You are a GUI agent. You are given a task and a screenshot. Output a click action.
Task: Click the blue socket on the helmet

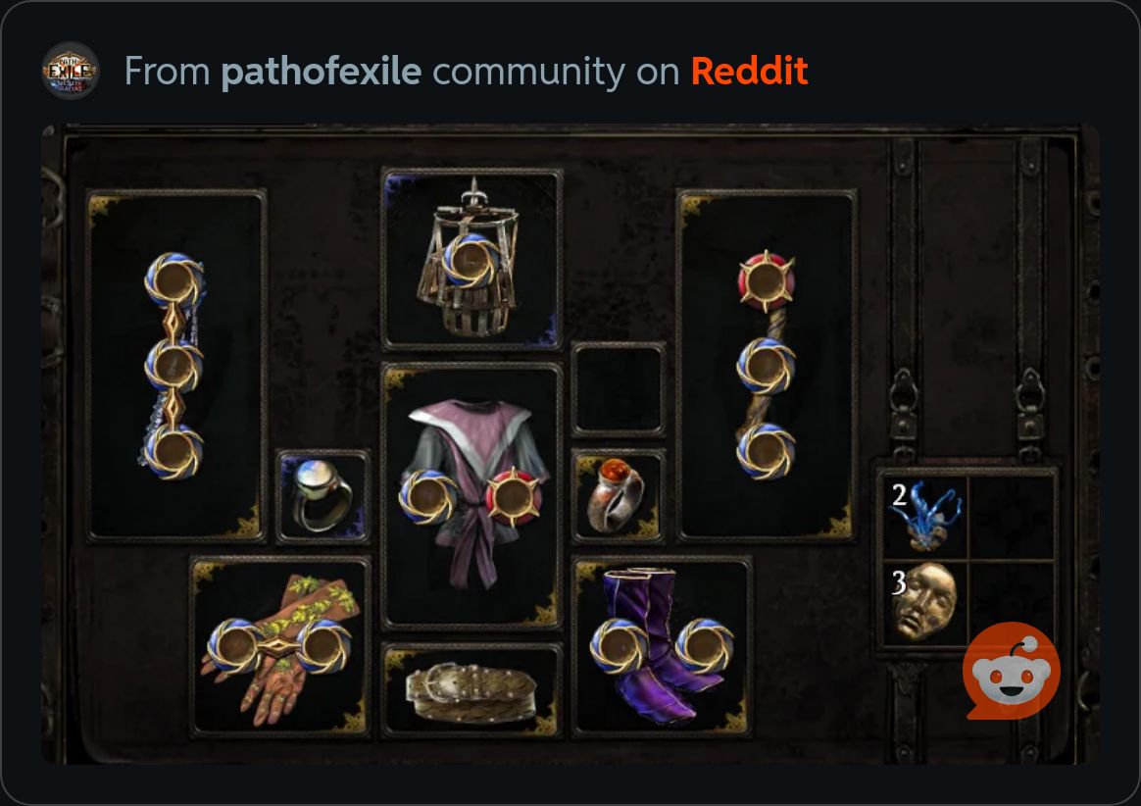pos(471,261)
